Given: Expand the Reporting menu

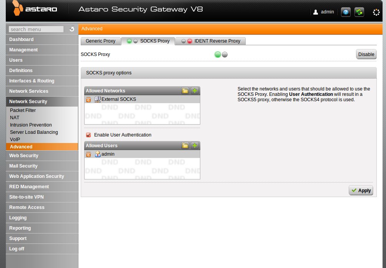Looking at the screenshot, I should [42, 228].
